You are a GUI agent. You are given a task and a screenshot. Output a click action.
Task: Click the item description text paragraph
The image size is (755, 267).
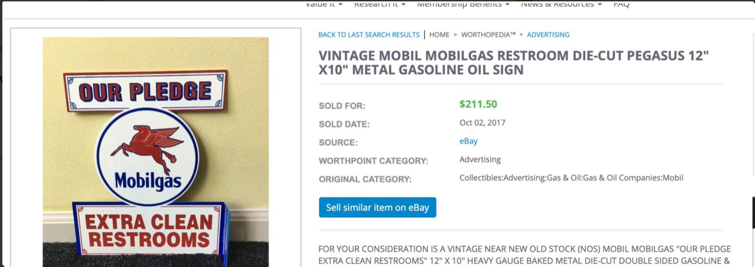coord(524,255)
